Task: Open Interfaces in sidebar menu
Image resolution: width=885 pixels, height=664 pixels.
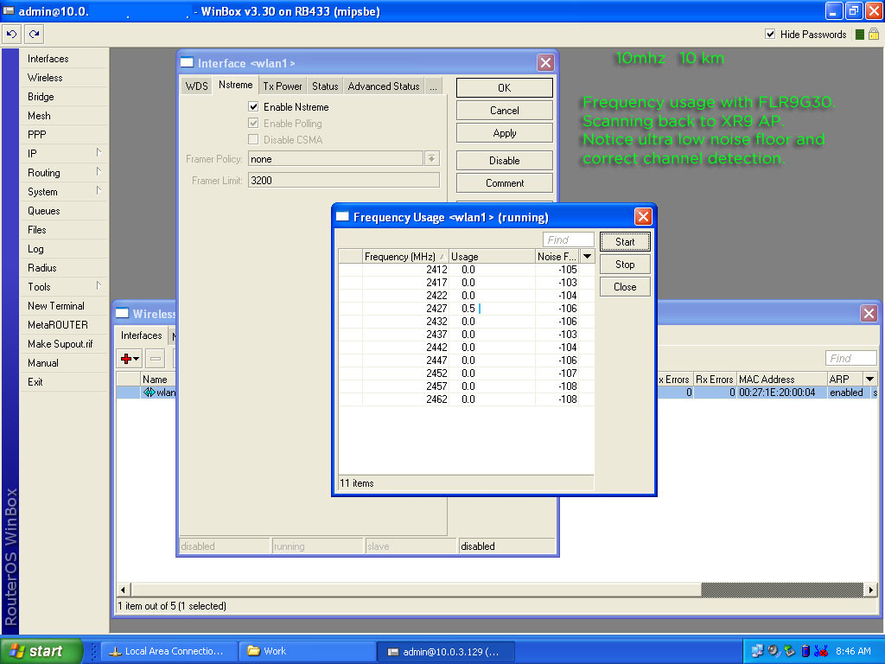Action: (48, 58)
